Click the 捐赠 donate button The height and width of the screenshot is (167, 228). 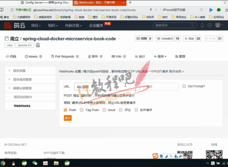141,39
